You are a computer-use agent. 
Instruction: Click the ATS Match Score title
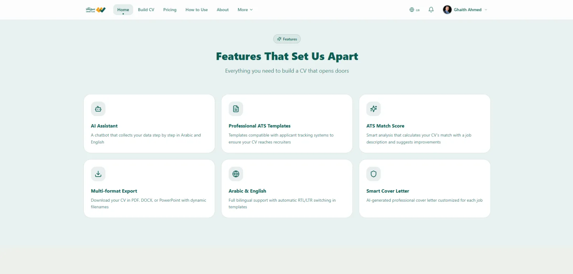coord(385,126)
